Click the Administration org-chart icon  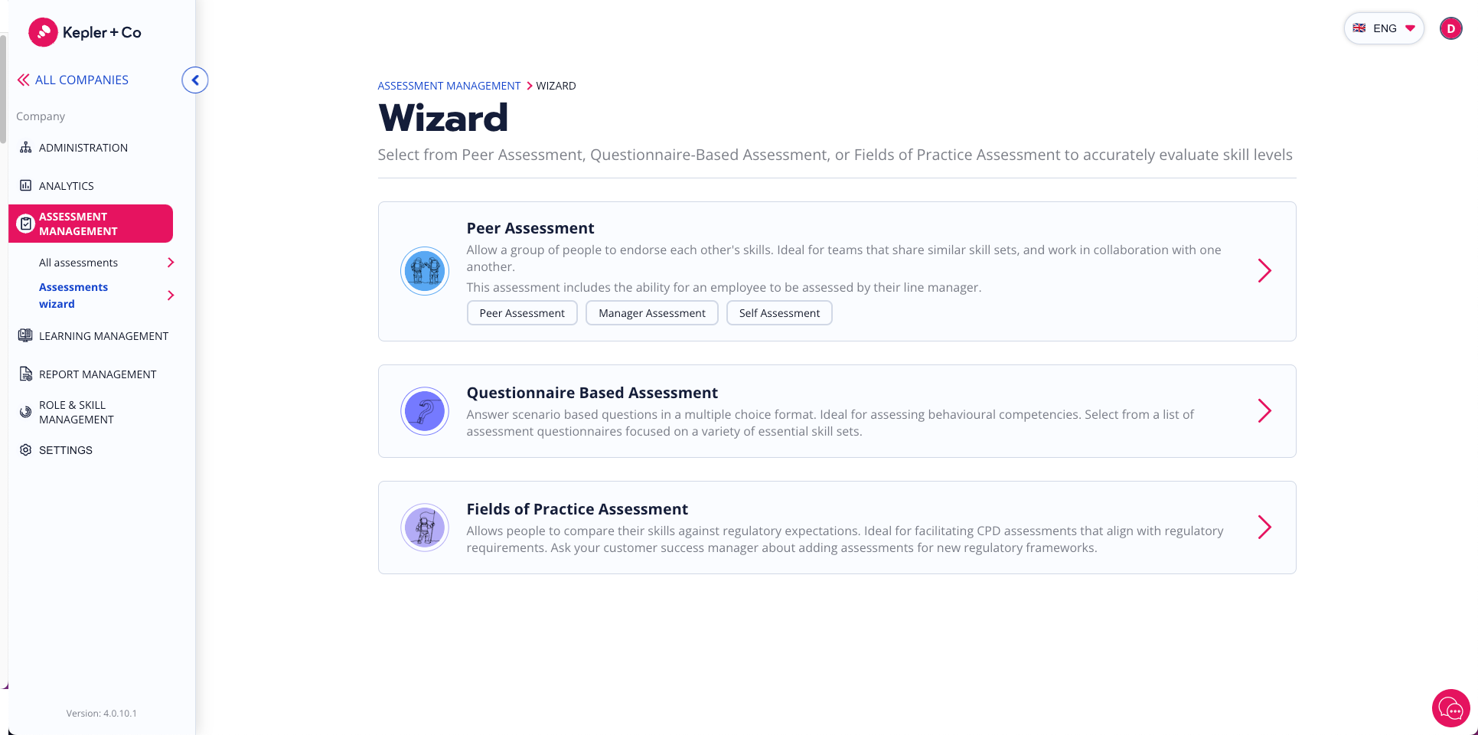pos(26,148)
